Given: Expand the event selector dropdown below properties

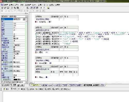Looking at the screenshot, I should tap(26, 82).
